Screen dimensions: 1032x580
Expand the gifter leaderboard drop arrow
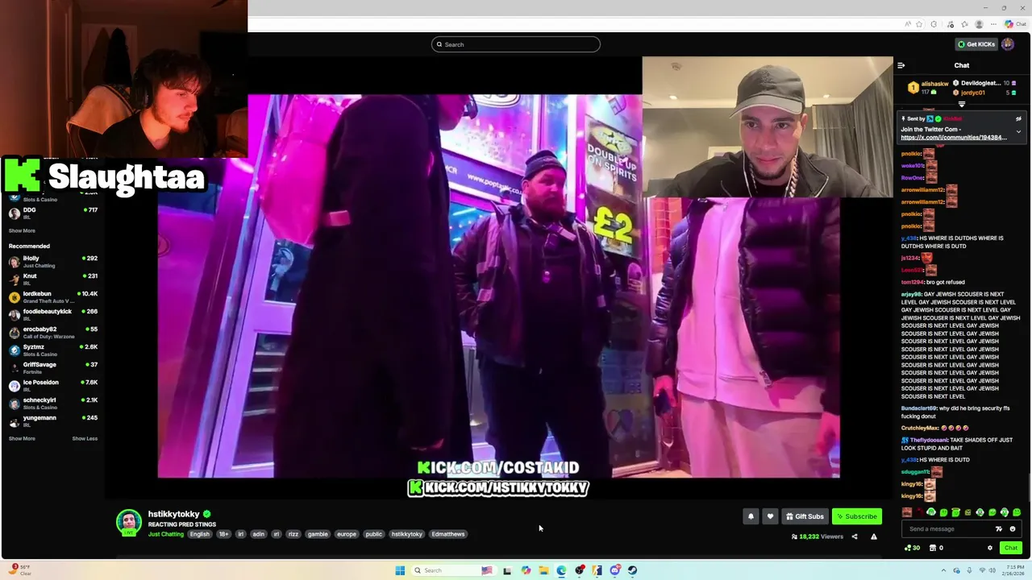tap(961, 105)
